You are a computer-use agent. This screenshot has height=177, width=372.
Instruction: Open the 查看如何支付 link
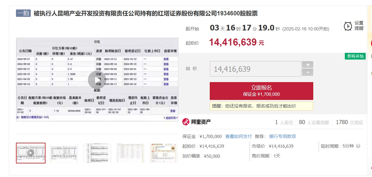point(238,137)
